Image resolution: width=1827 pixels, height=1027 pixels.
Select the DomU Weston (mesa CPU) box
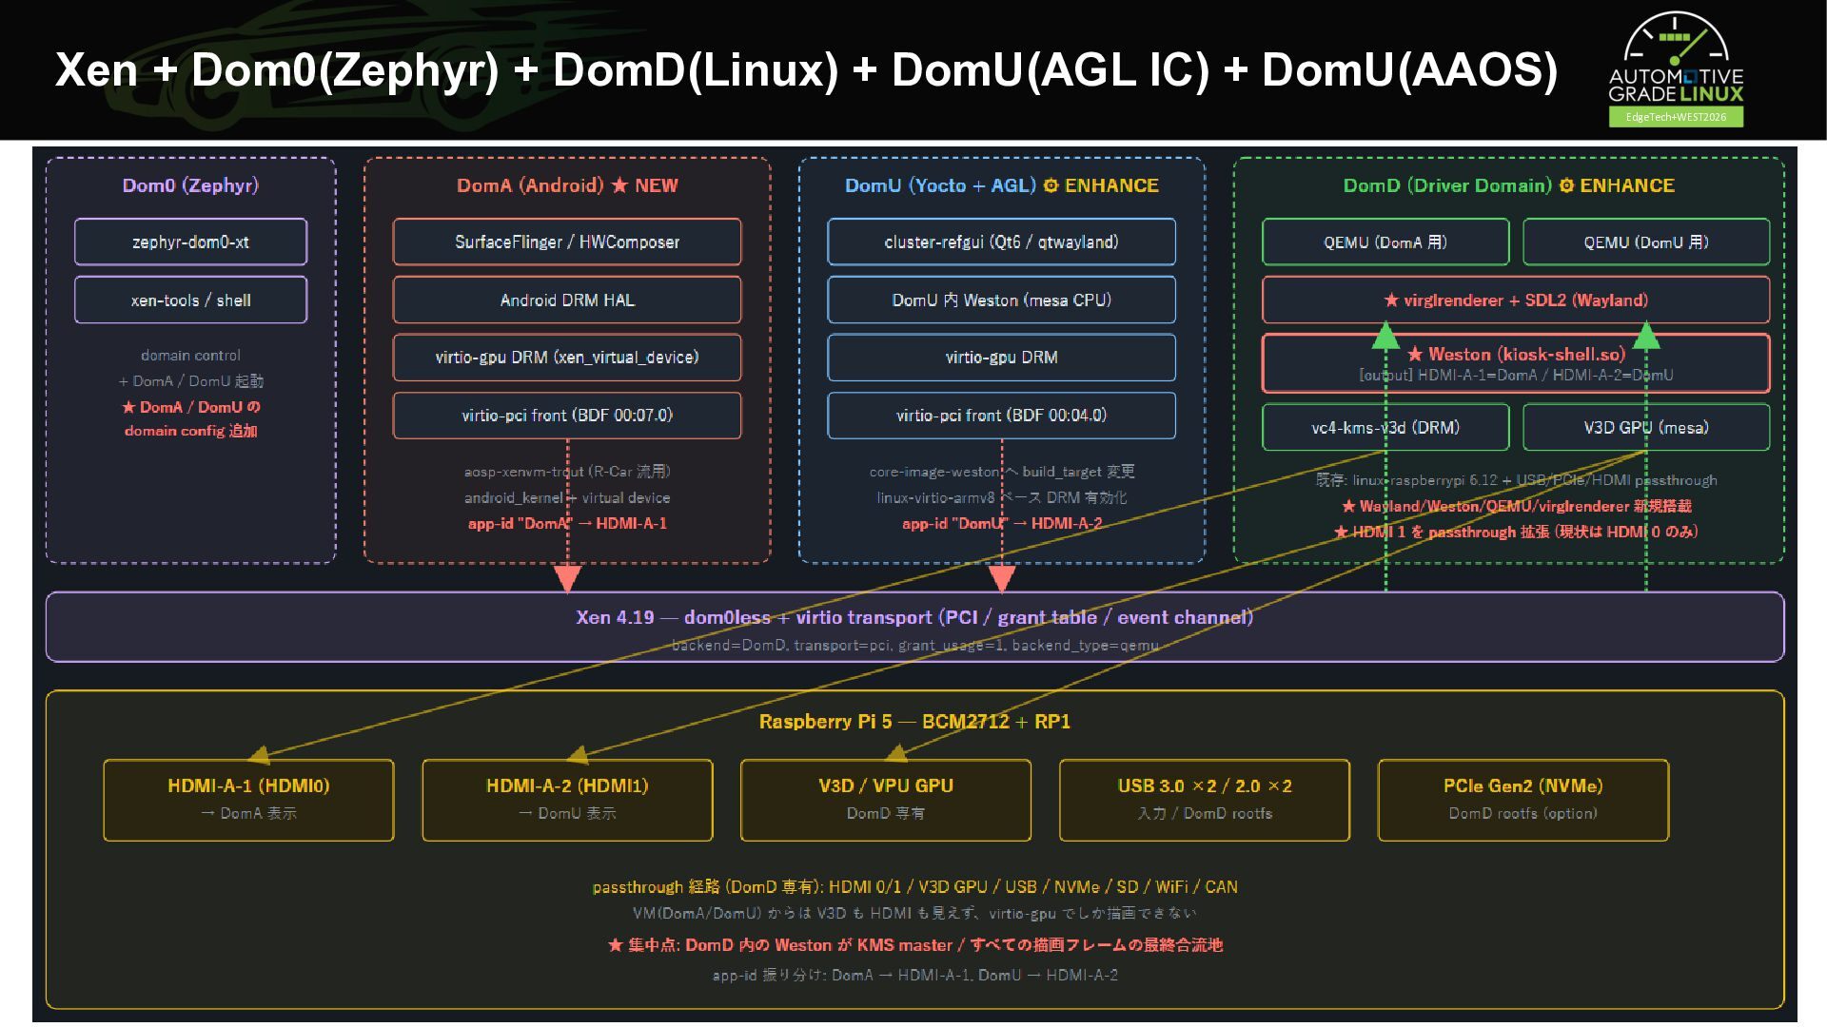1001,300
